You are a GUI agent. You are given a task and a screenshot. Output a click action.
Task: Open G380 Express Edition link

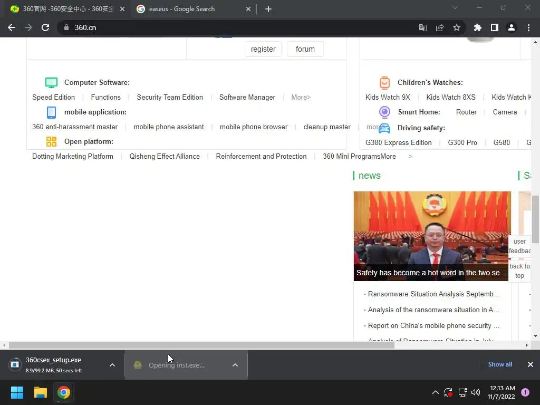399,143
